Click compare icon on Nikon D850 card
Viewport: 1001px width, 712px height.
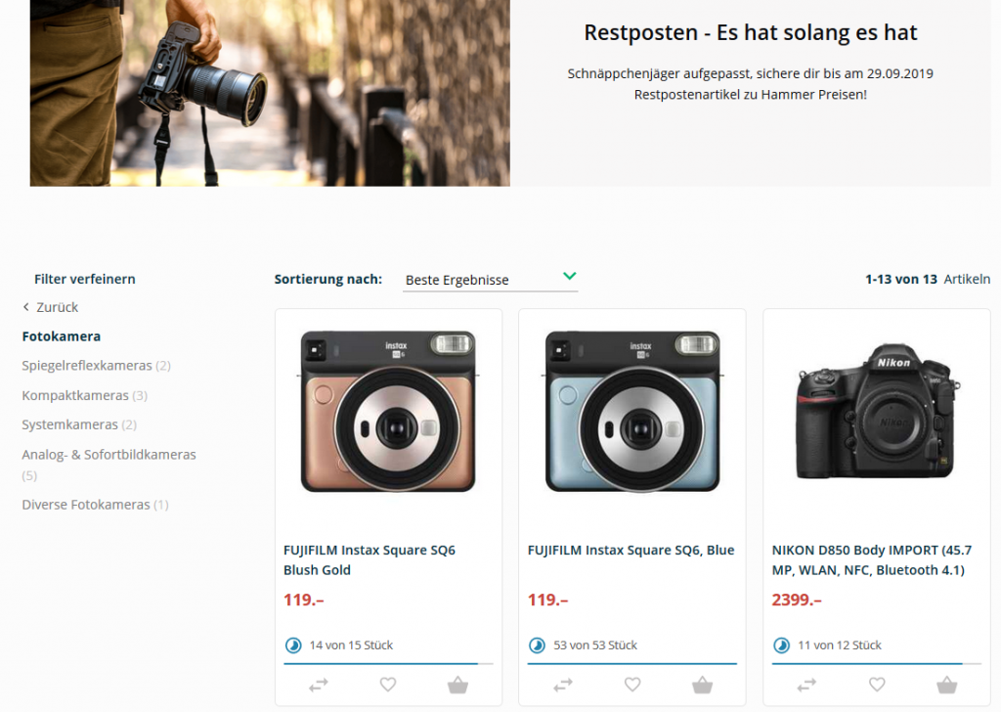(x=807, y=686)
